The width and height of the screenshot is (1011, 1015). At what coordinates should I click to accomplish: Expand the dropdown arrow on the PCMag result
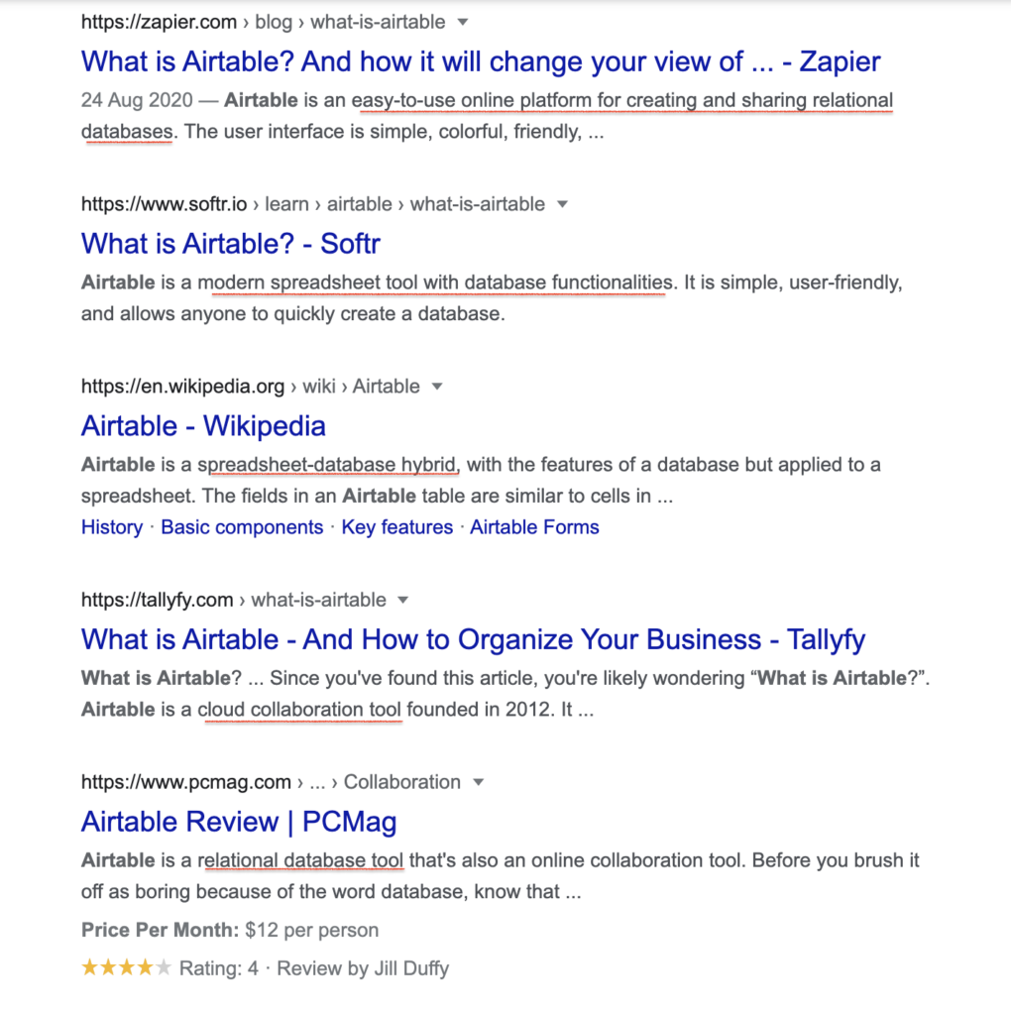(x=478, y=782)
